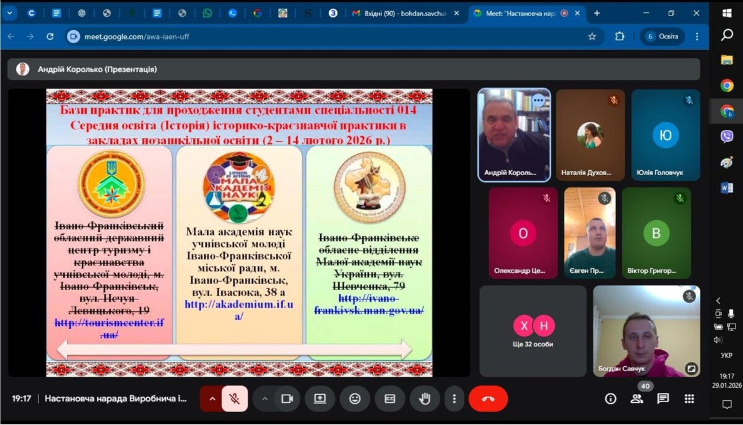743x425 pixels.
Task: Expand video settings arrow beside camera
Action: click(x=265, y=399)
